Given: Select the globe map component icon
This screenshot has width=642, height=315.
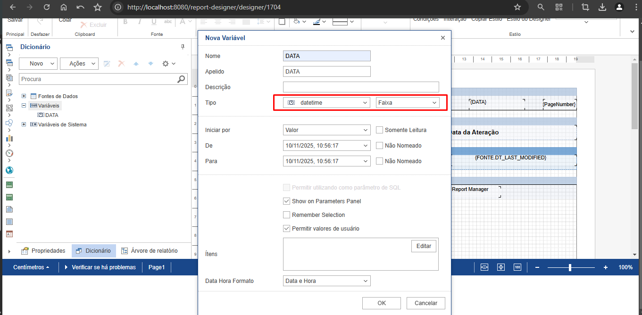Looking at the screenshot, I should (9, 170).
